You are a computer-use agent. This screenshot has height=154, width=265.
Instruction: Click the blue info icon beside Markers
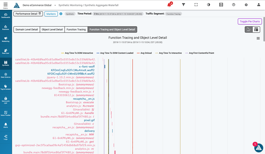click(x=61, y=14)
